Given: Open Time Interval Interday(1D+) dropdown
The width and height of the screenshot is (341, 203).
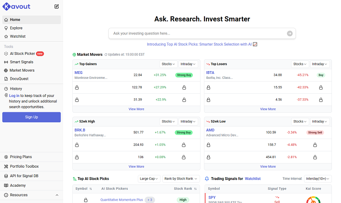Looking at the screenshot, I should [318, 179].
